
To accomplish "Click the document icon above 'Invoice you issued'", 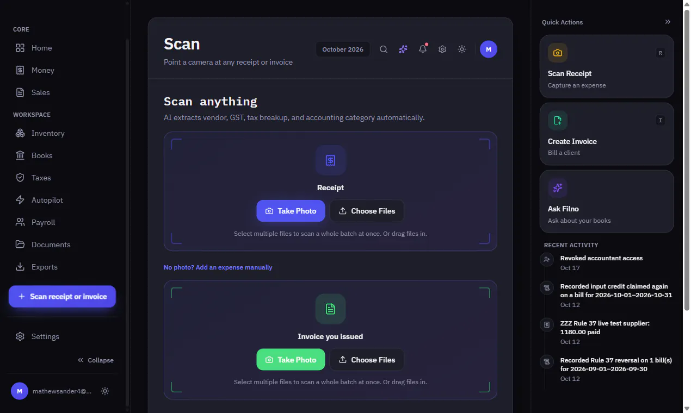I will click(330, 309).
